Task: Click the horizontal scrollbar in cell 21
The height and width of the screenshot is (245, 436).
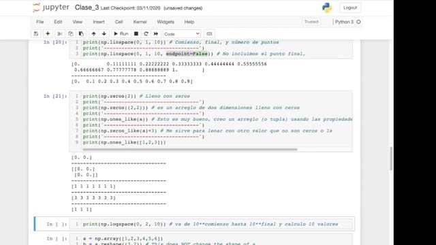Action: [190, 150]
